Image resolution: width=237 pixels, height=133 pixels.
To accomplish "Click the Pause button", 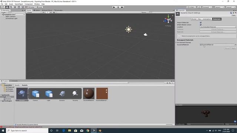I will [118, 7].
